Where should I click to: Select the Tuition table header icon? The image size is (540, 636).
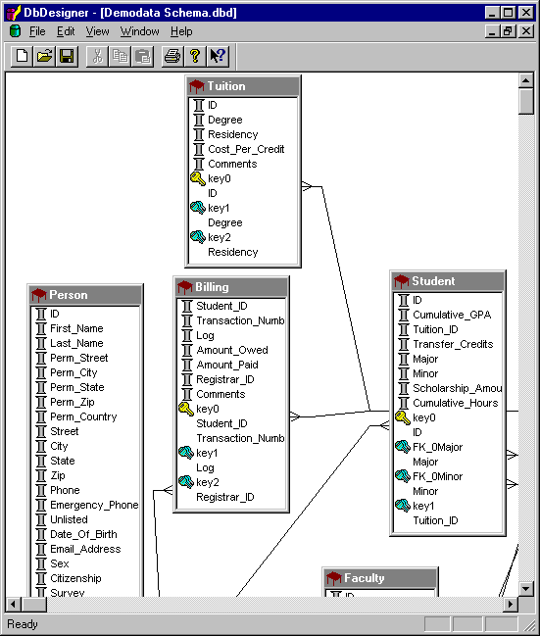click(197, 86)
